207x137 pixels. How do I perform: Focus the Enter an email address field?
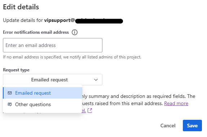point(53,45)
